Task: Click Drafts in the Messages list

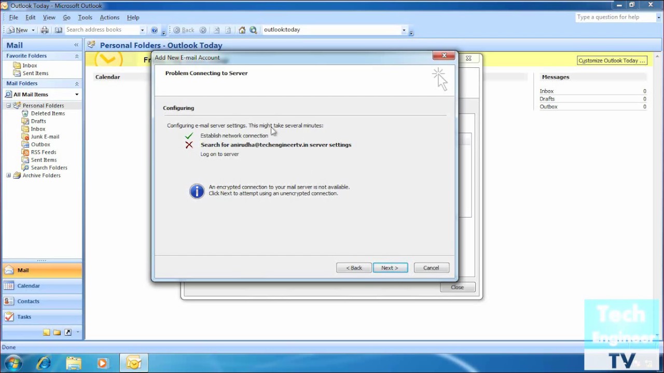Action: 547,99
